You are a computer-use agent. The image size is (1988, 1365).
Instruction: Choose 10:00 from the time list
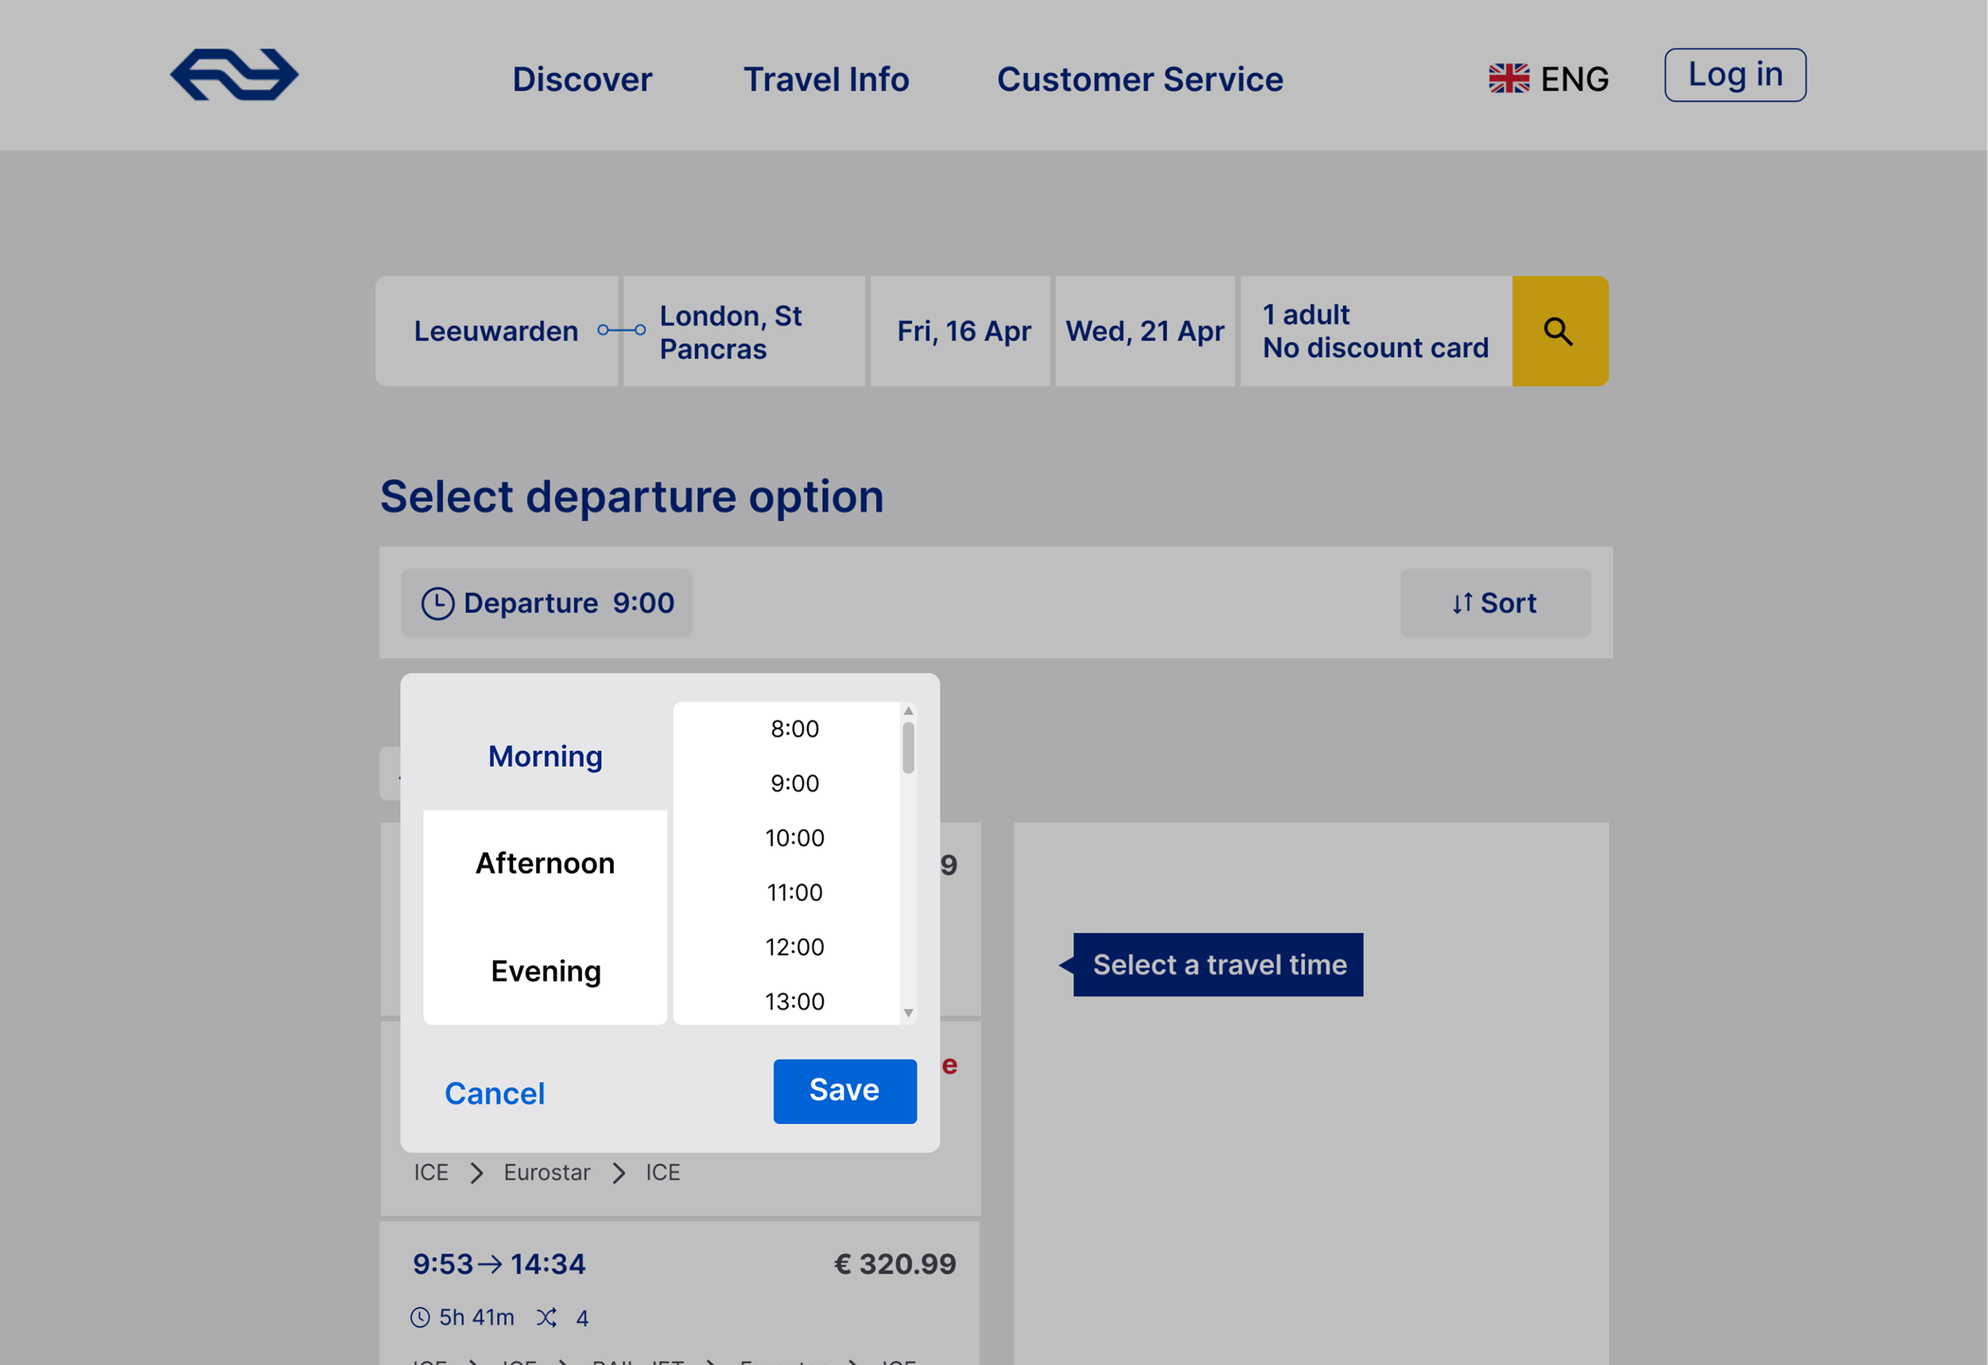pyautogui.click(x=794, y=838)
